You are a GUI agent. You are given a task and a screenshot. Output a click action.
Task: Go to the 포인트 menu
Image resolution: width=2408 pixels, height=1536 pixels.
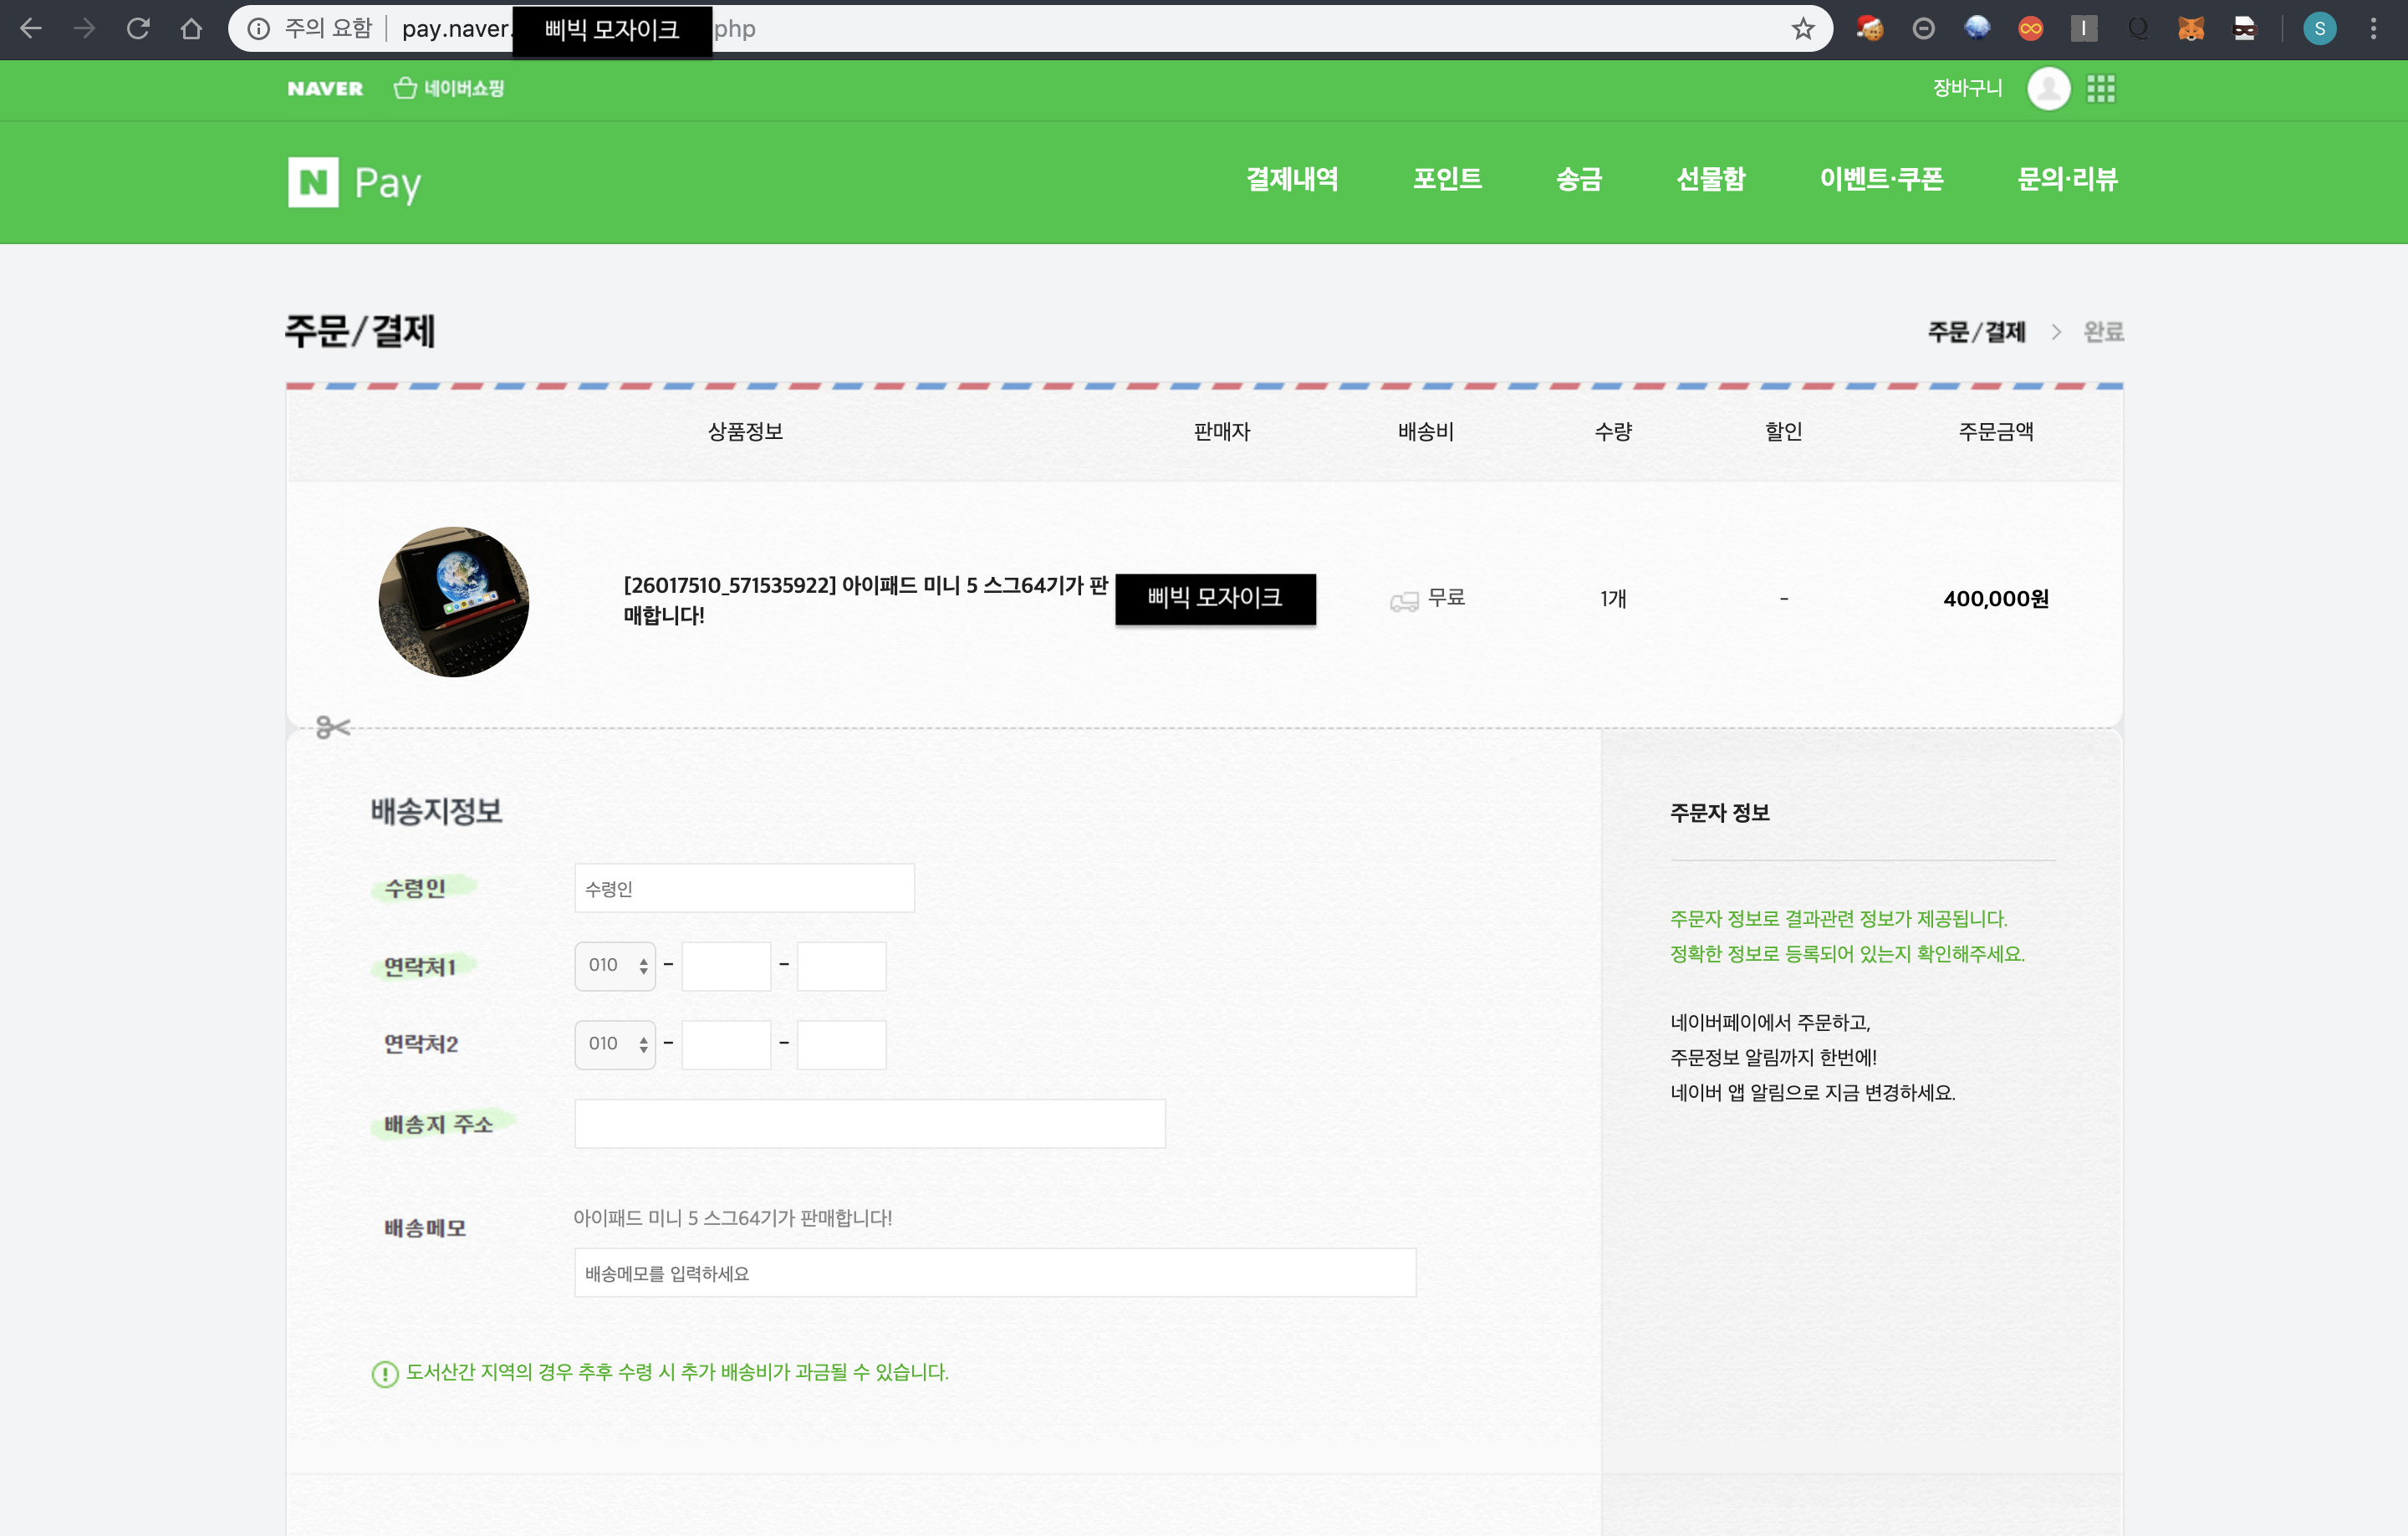click(x=1447, y=180)
